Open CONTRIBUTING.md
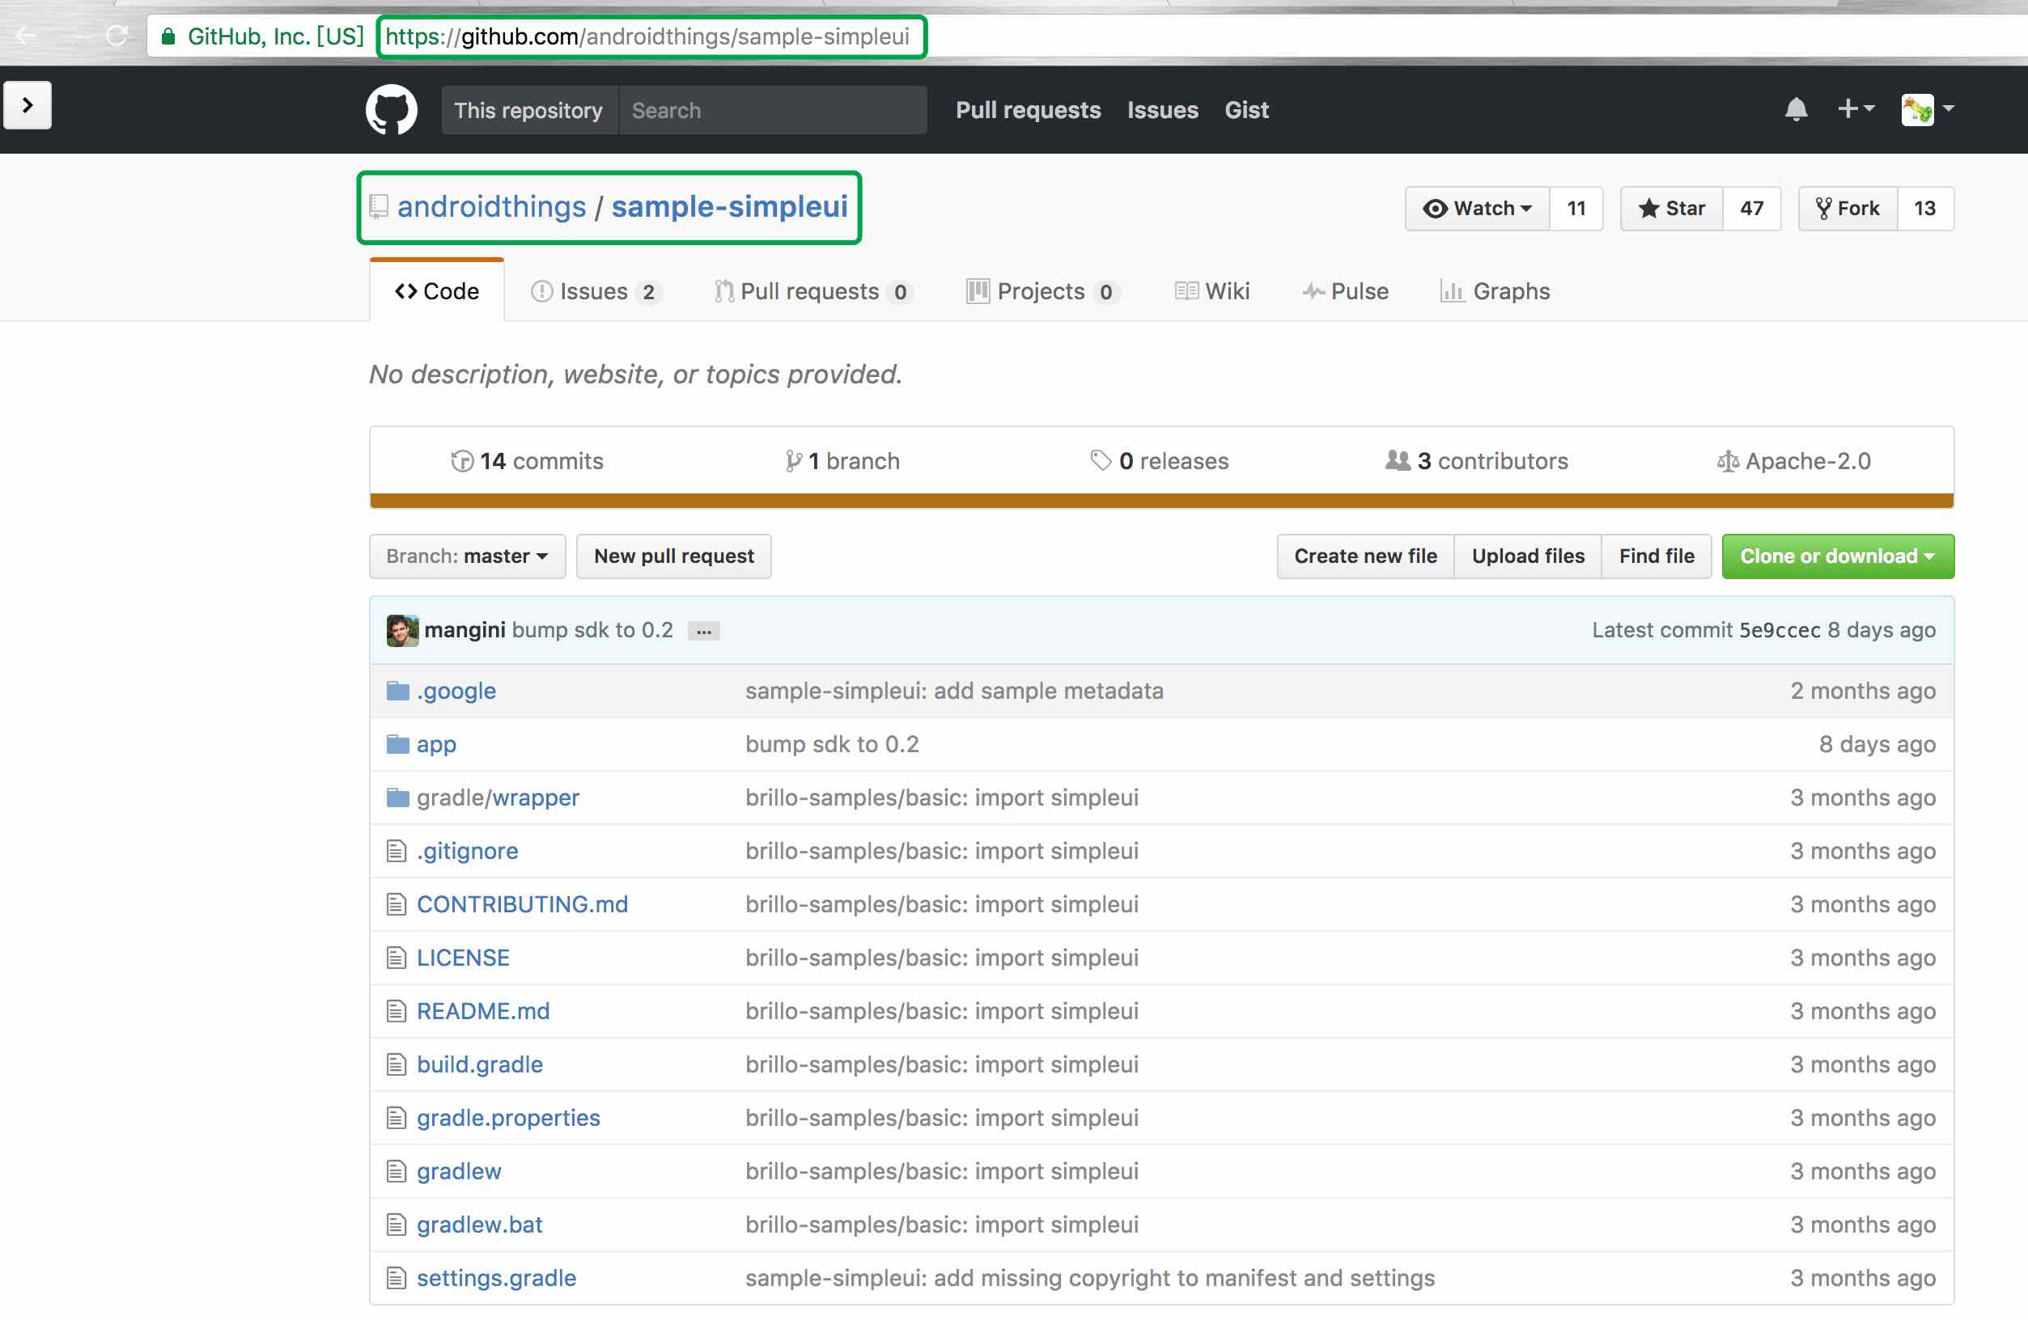The width and height of the screenshot is (2028, 1320). coord(522,904)
